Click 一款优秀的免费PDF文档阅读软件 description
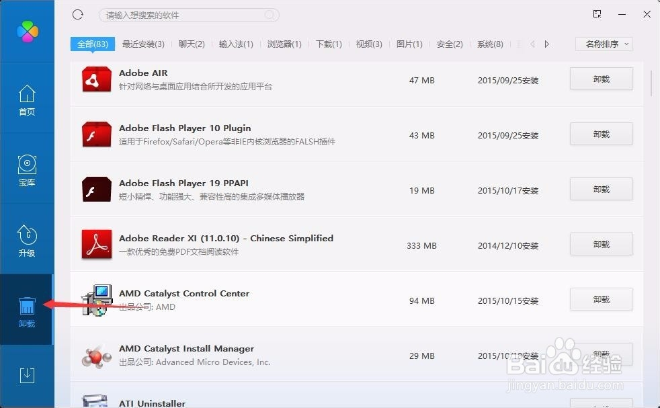660x408 pixels. (179, 252)
